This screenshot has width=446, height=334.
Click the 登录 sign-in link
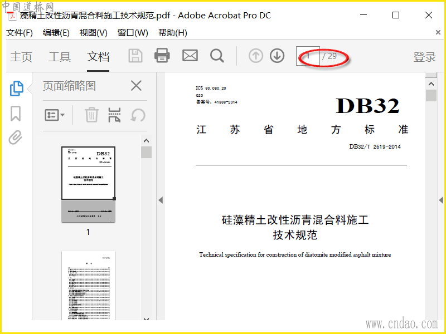(x=424, y=57)
